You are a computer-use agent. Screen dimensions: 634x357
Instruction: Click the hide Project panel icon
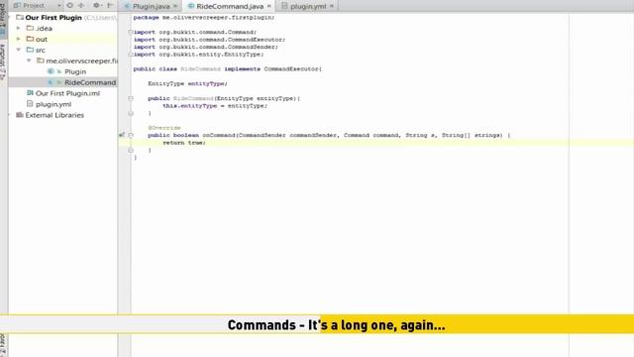[109, 5]
